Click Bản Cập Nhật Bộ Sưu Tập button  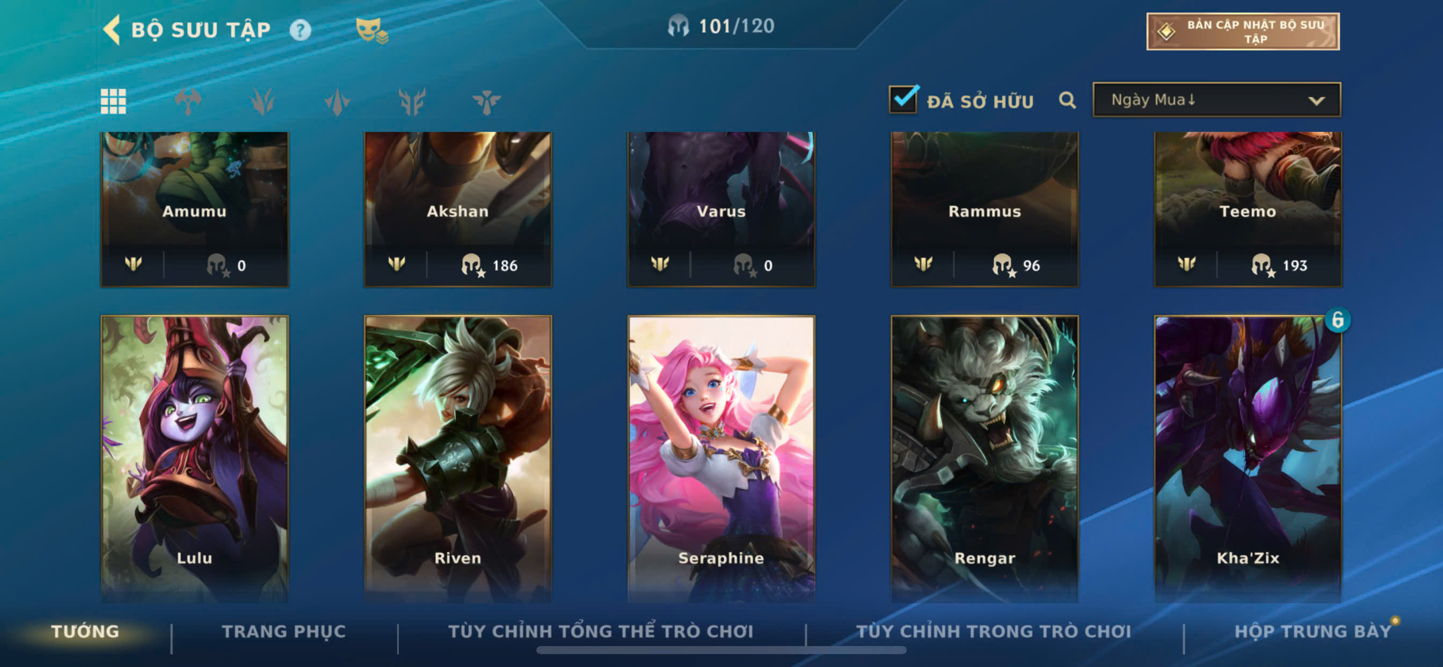click(x=1243, y=31)
